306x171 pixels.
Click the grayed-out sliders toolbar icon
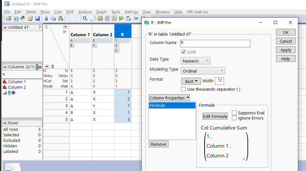pyautogui.click(x=69, y=18)
